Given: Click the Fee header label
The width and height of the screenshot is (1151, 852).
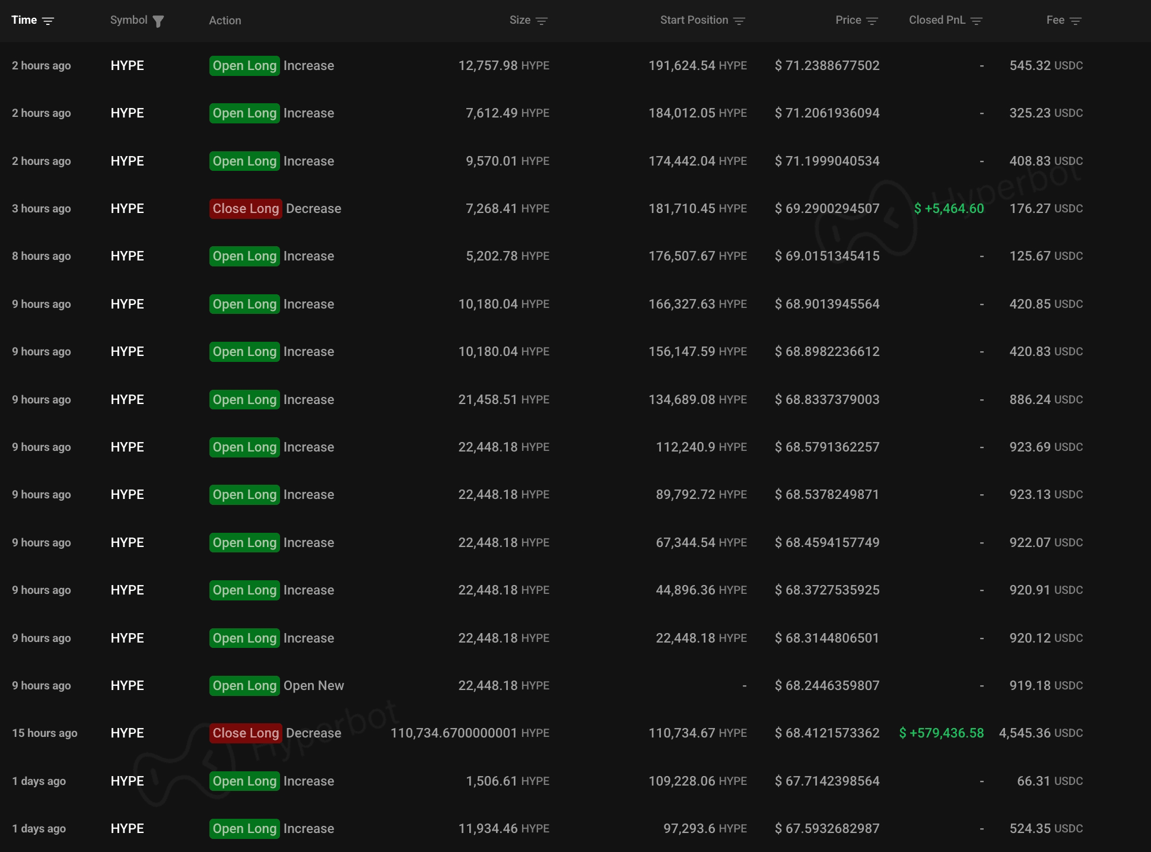Looking at the screenshot, I should (x=1055, y=20).
